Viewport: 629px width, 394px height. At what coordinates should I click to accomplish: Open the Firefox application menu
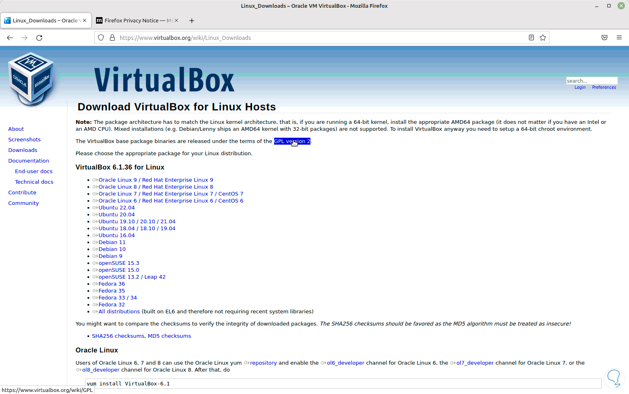619,38
